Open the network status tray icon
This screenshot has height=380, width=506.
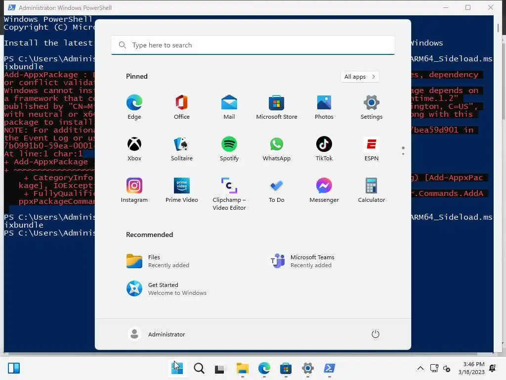click(434, 368)
